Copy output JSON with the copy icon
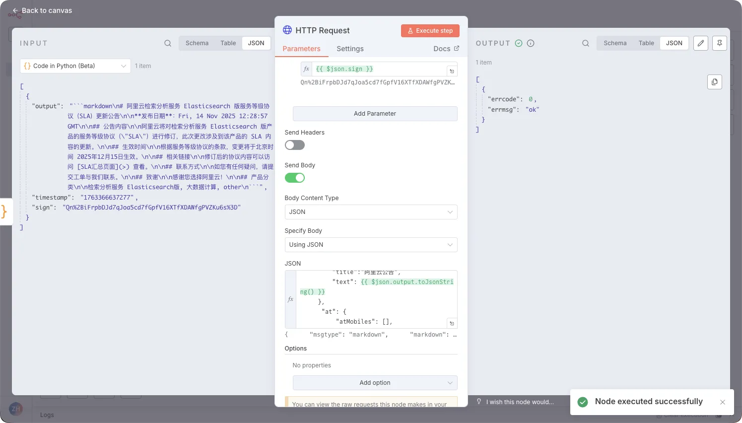 tap(714, 82)
